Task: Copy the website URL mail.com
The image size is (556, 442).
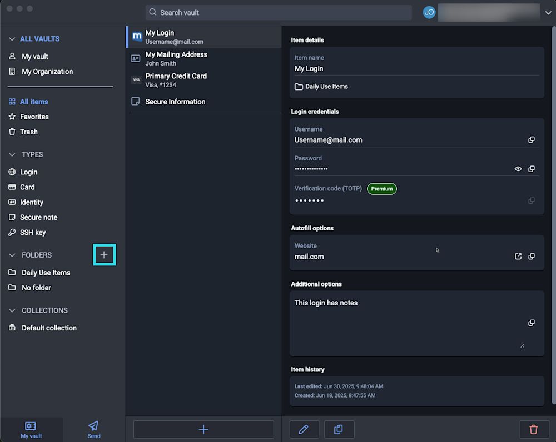Action: click(x=531, y=256)
